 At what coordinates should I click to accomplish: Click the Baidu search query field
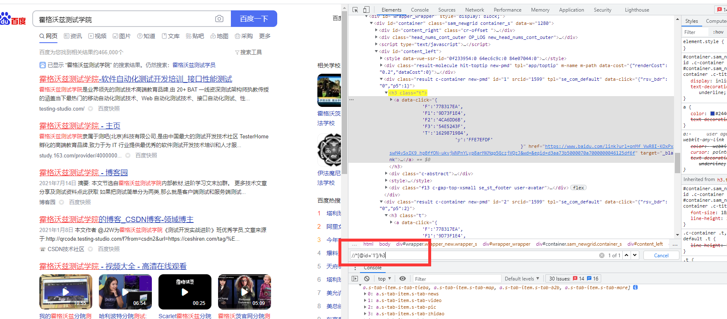click(x=124, y=19)
